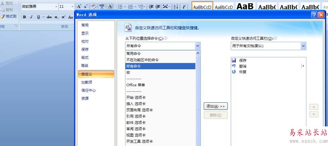Select the large bold AaB style thumbnail
The height and width of the screenshot is (146, 328).
click(245, 6)
